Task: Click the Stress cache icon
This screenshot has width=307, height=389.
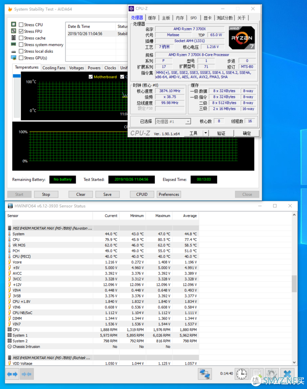Action: tap(14, 38)
